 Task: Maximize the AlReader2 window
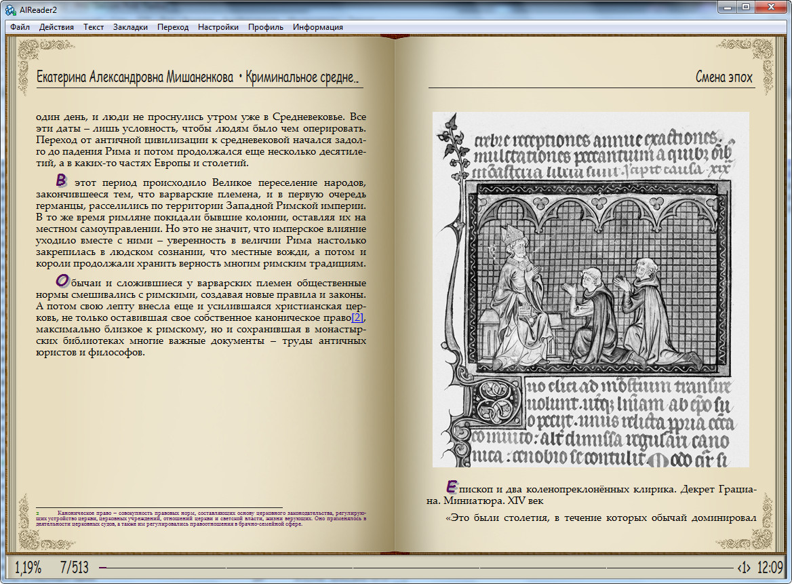point(745,7)
